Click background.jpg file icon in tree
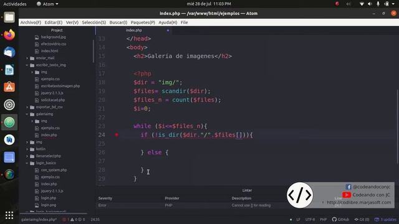The width and height of the screenshot is (399, 224). tap(37, 37)
